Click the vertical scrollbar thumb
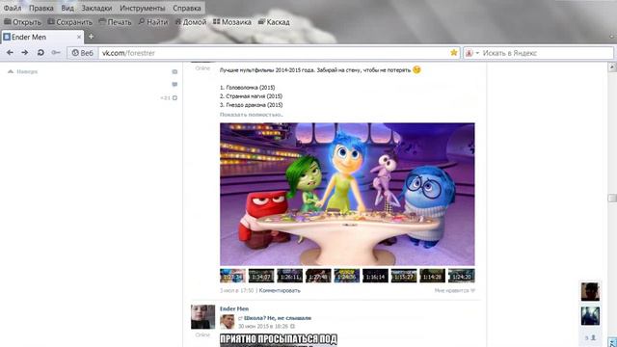The width and height of the screenshot is (617, 347). pyautogui.click(x=612, y=198)
